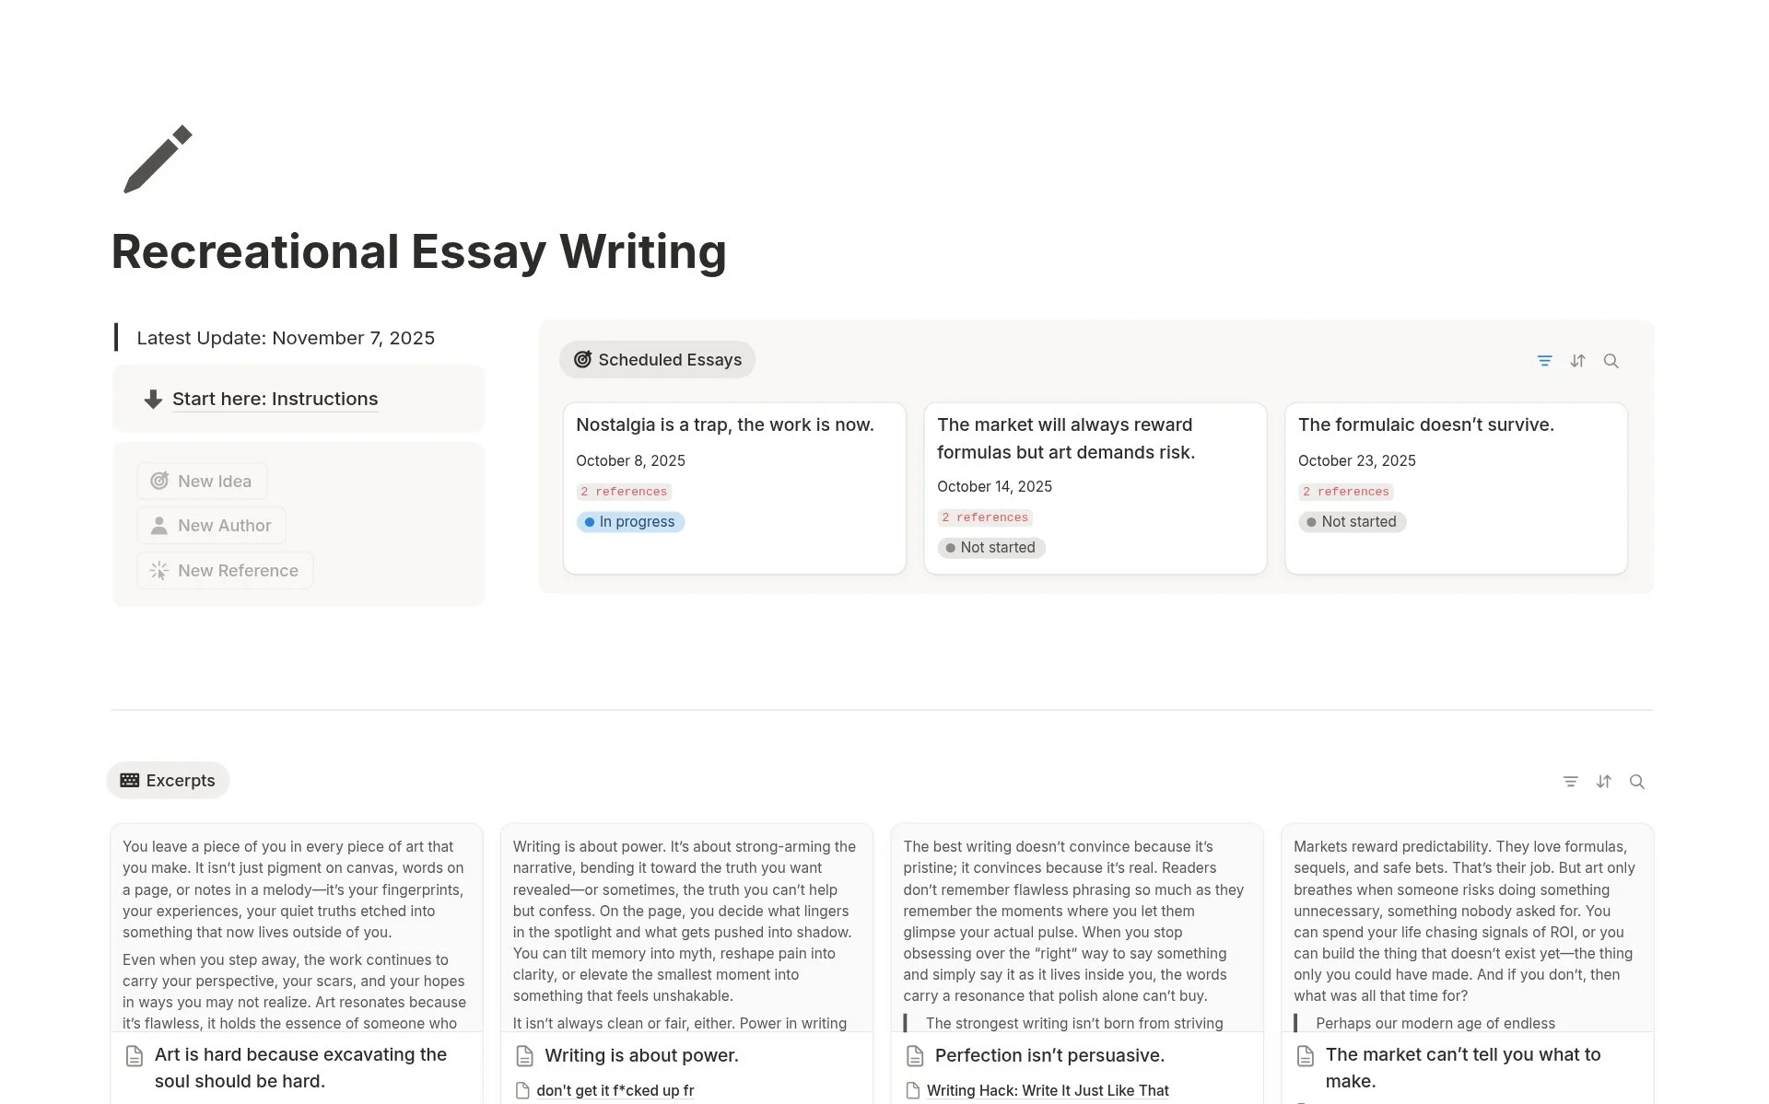This screenshot has height=1104, width=1769.
Task: Click the '2 references' tag on the Nostalgia card
Action: [624, 491]
